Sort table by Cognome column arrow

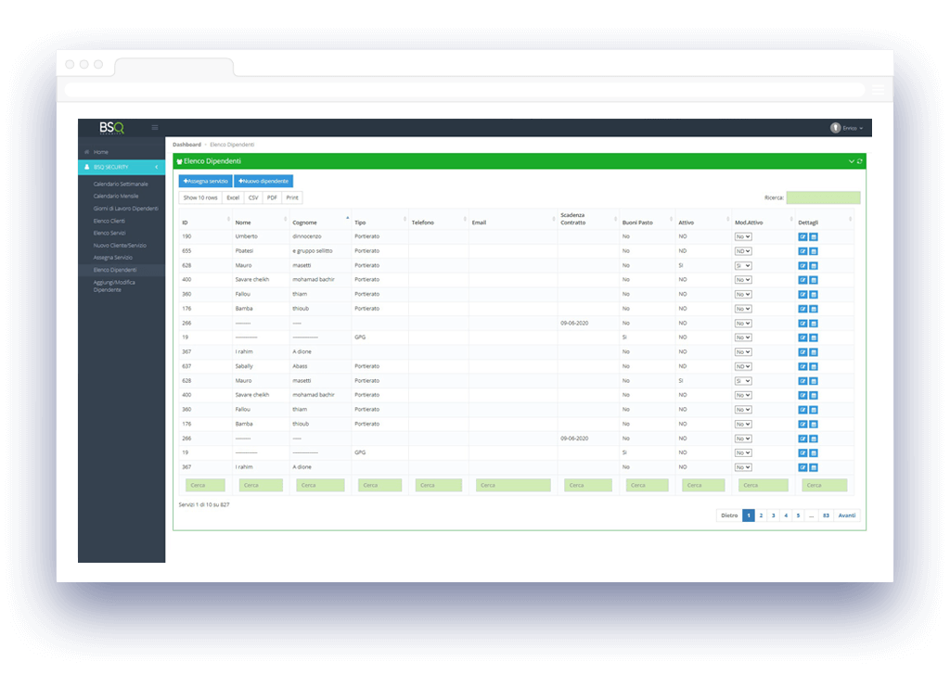[x=348, y=219]
